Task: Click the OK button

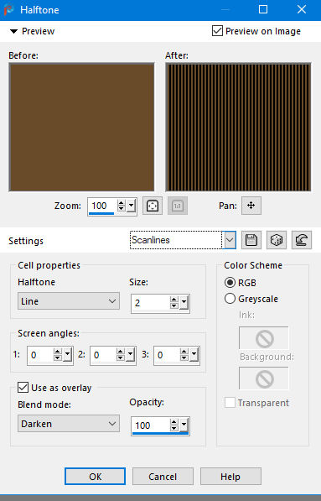Action: pyautogui.click(x=95, y=477)
